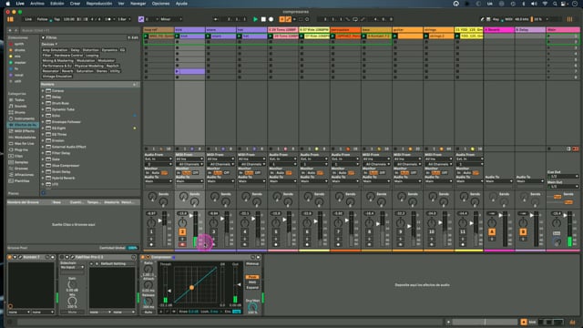
Task: Expand the Echo device folder
Action: (x=43, y=116)
